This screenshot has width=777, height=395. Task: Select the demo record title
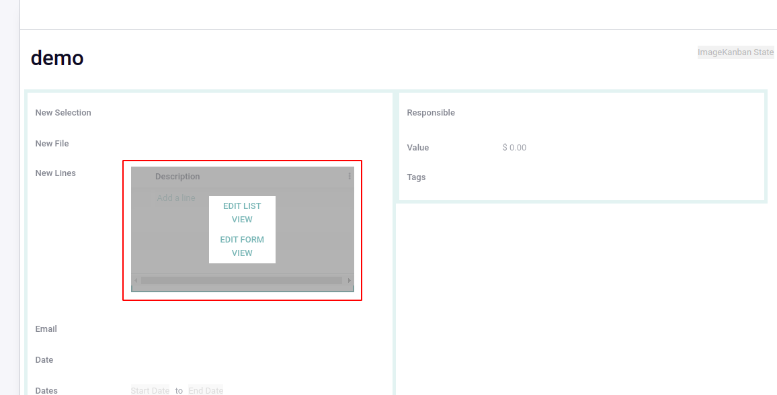[57, 58]
